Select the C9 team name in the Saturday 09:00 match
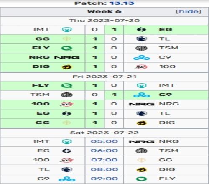209x184 pixels. 43,179
